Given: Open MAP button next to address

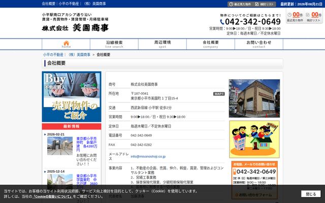Looking at the screenshot, I should 219,94.
